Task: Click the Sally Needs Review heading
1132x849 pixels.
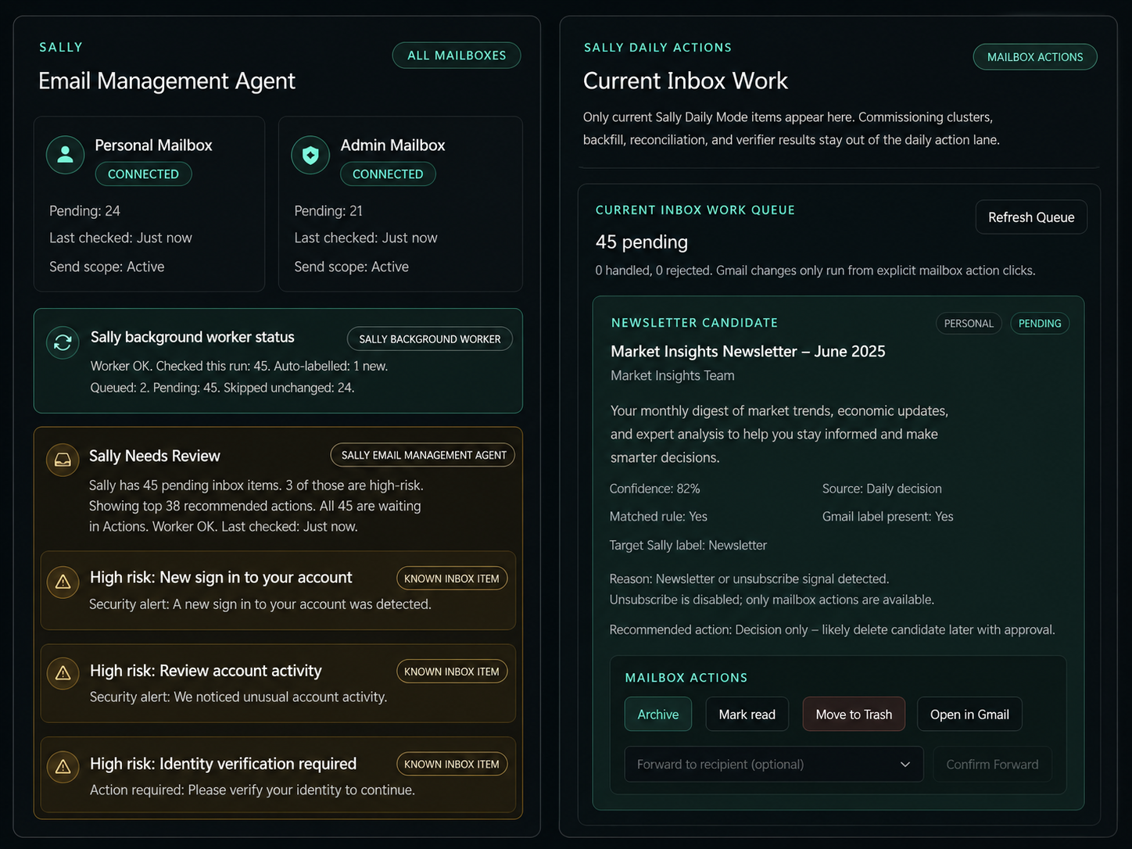Action: pyautogui.click(x=155, y=456)
